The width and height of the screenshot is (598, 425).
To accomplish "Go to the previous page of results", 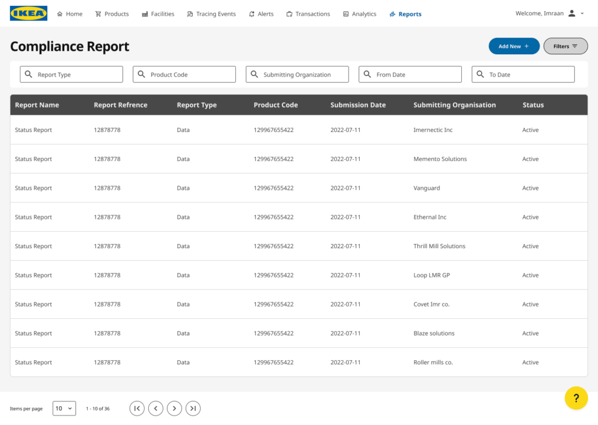I will (x=155, y=408).
